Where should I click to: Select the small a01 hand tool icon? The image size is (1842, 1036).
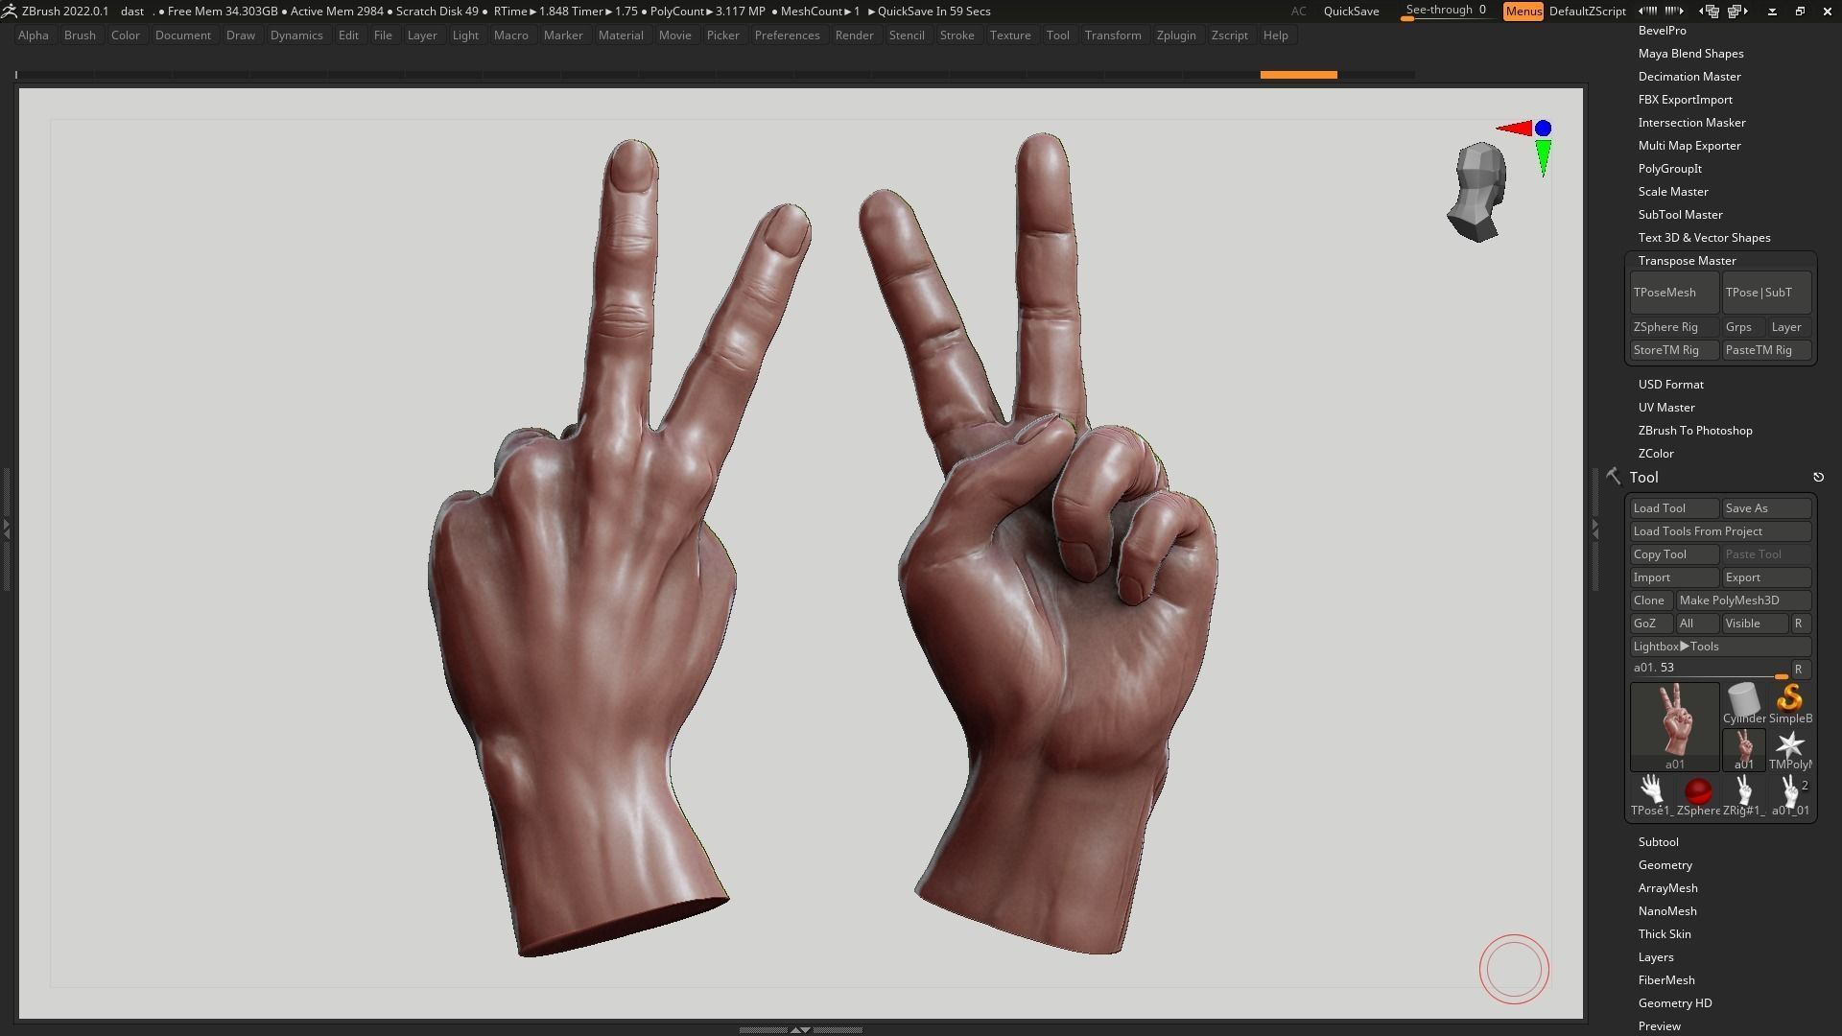[x=1743, y=749]
